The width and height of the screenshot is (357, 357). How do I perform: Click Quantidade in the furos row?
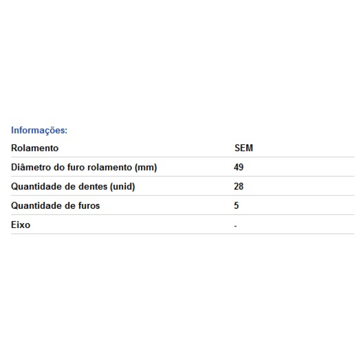[x=37, y=206]
